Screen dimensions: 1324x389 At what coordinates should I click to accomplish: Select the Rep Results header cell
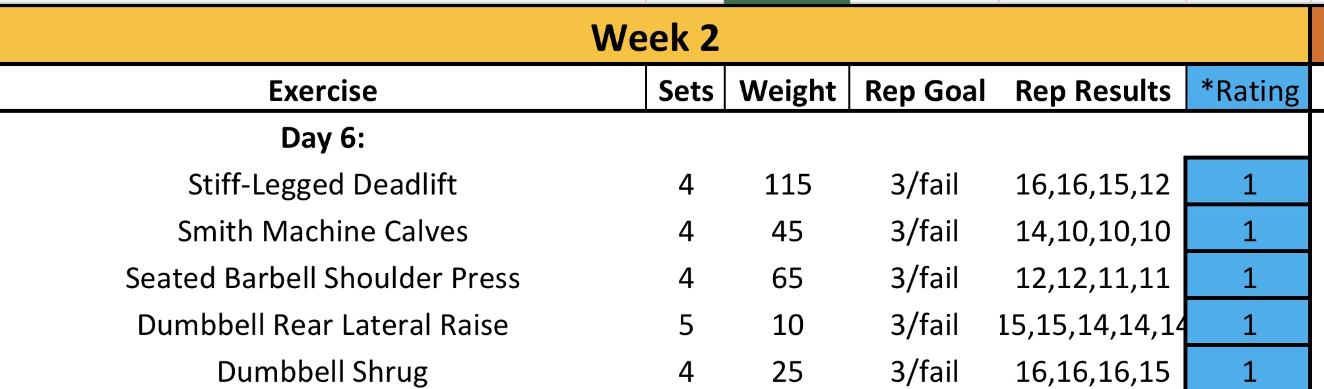[x=1092, y=90]
